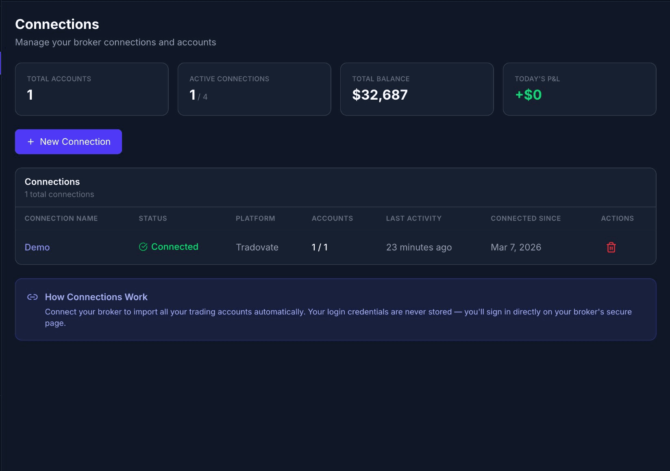This screenshot has height=471, width=670.
Task: Click the Total Balance $32,687 card
Action: click(x=417, y=89)
